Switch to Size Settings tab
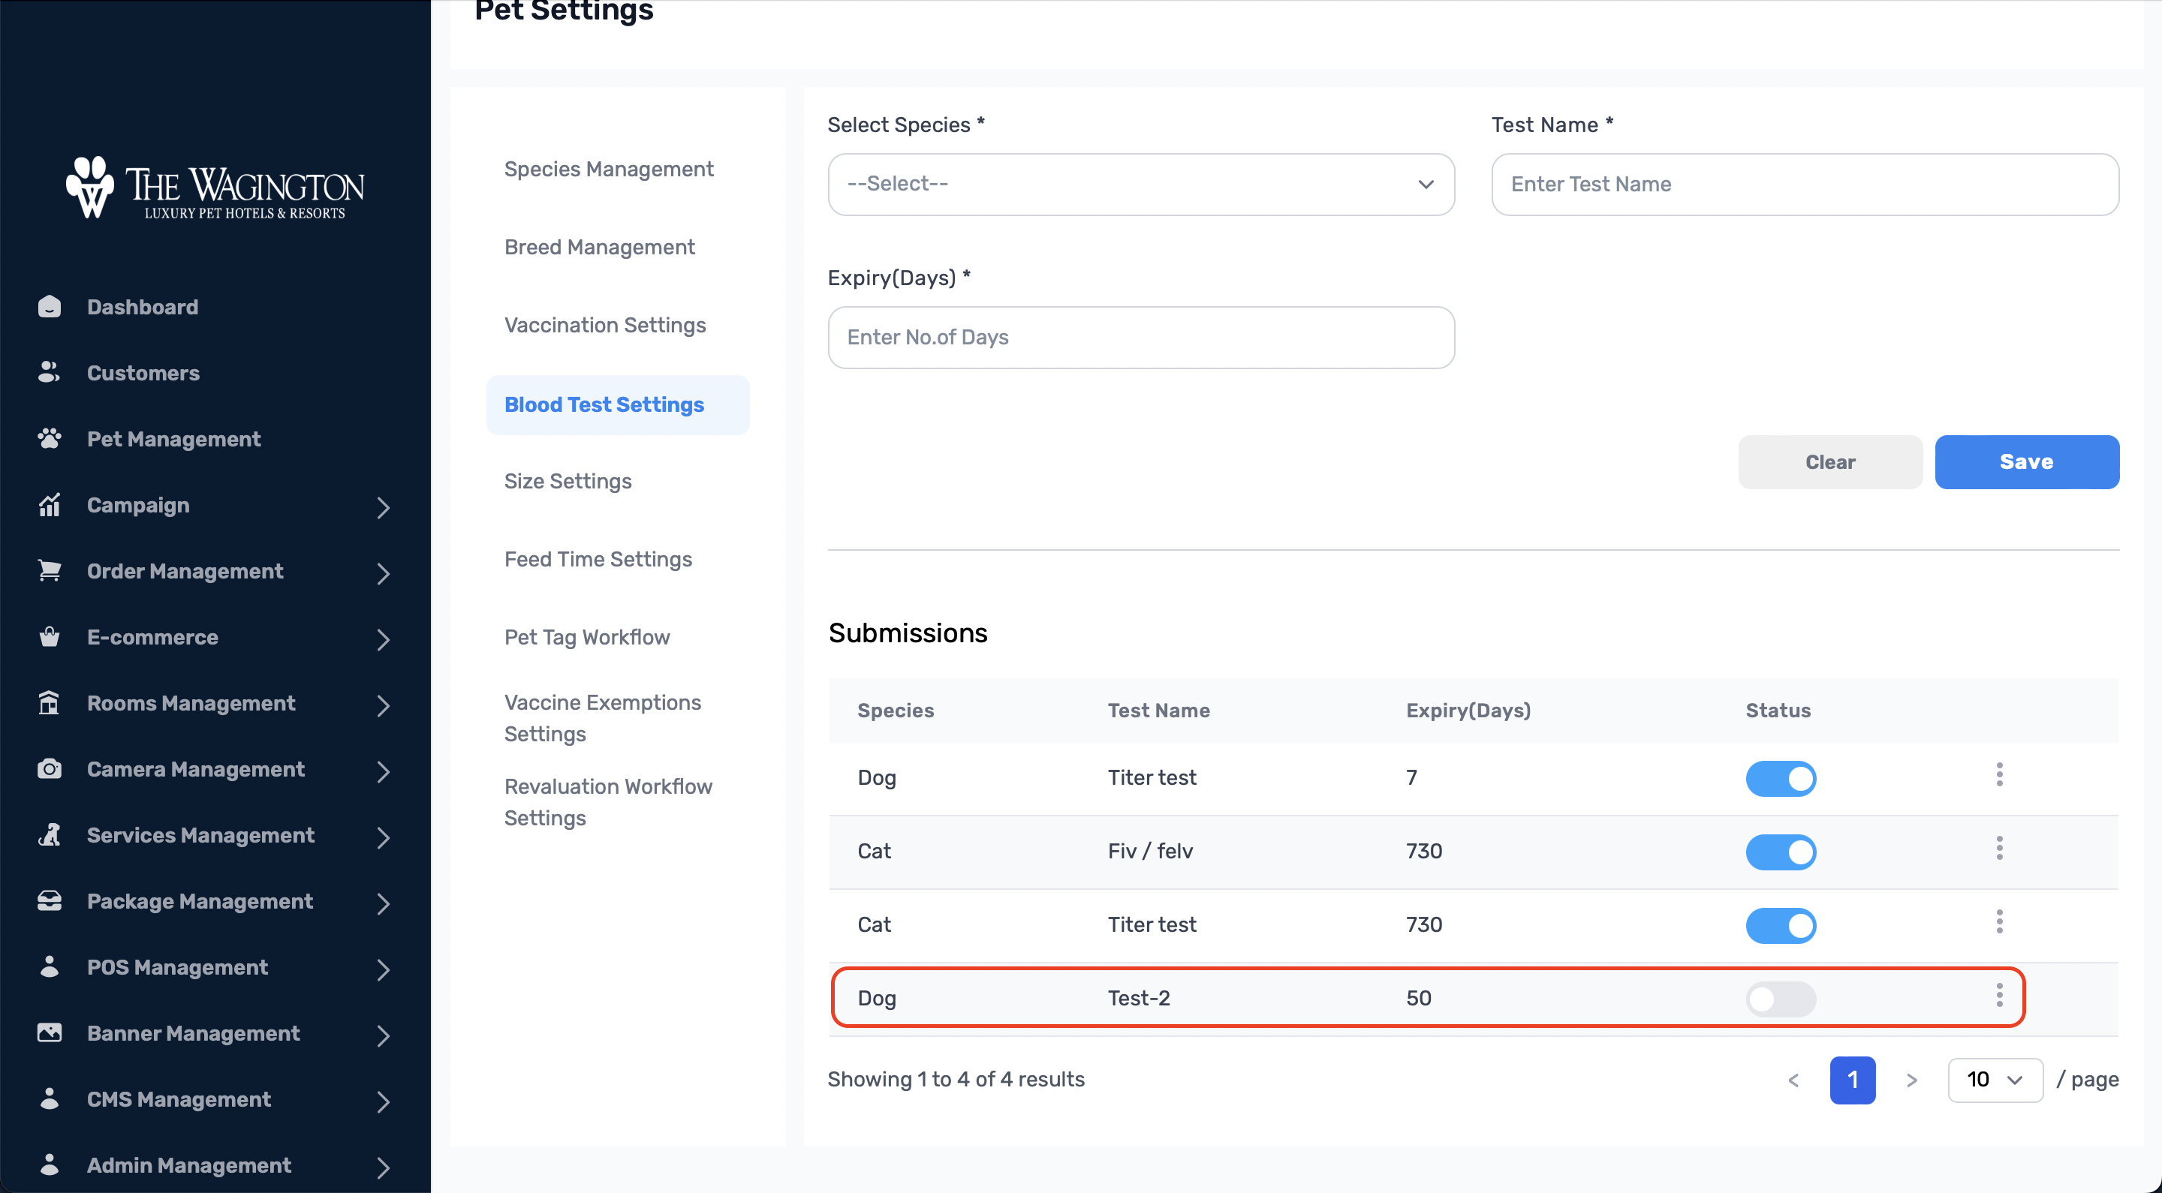Viewport: 2162px width, 1193px height. click(568, 482)
